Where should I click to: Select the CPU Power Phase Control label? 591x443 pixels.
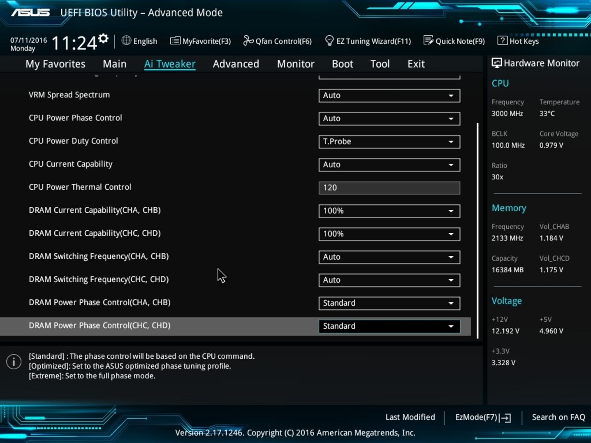tap(75, 118)
